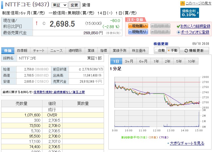This screenshot has height=152, width=213.
Task: Click the 高値 value 2,780.5
Action: coord(29,75)
